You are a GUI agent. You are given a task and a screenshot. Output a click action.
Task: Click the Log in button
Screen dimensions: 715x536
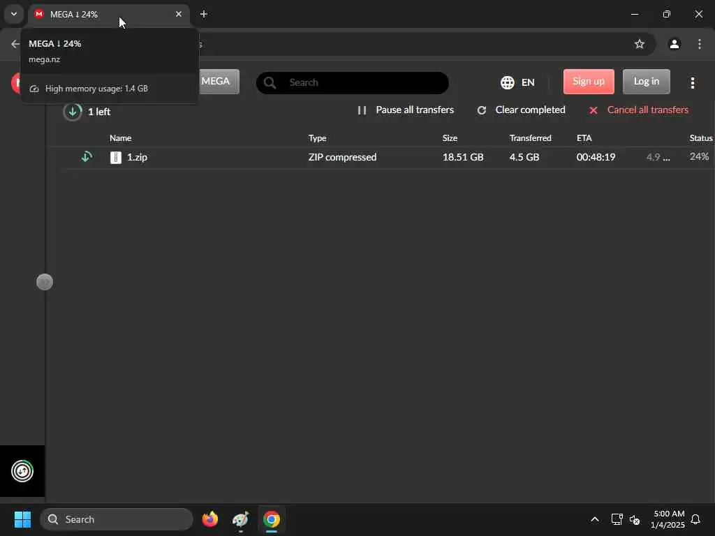pyautogui.click(x=646, y=82)
